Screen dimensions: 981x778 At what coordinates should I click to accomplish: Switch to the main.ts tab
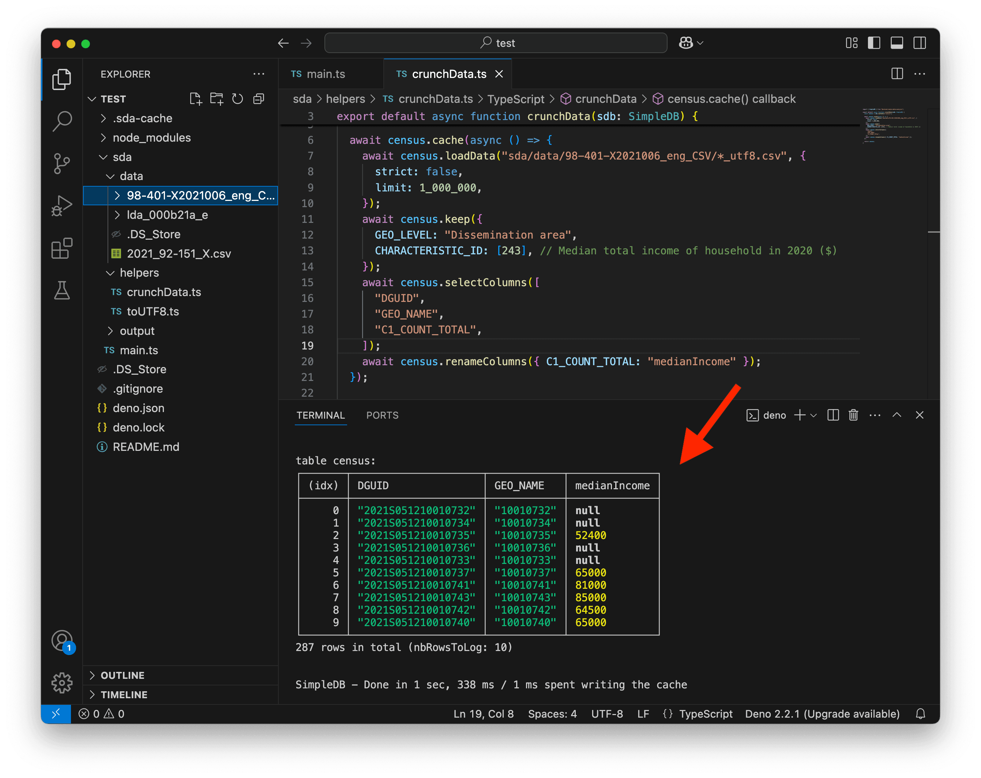pyautogui.click(x=326, y=74)
